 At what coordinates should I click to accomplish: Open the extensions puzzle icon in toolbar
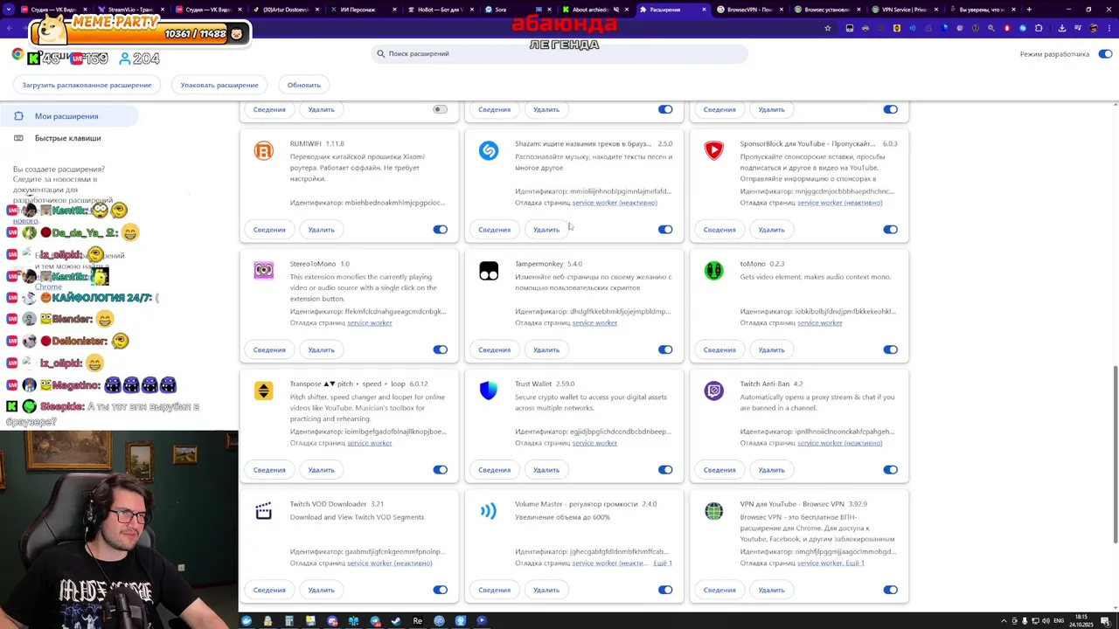[x=1039, y=28]
